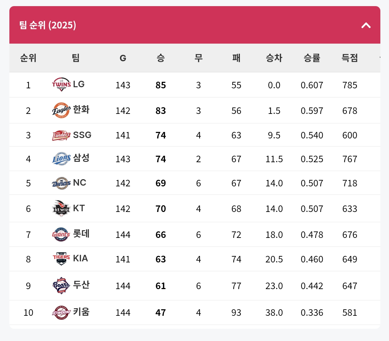
Task: Click the SSG Landers team logo
Action: tap(61, 135)
